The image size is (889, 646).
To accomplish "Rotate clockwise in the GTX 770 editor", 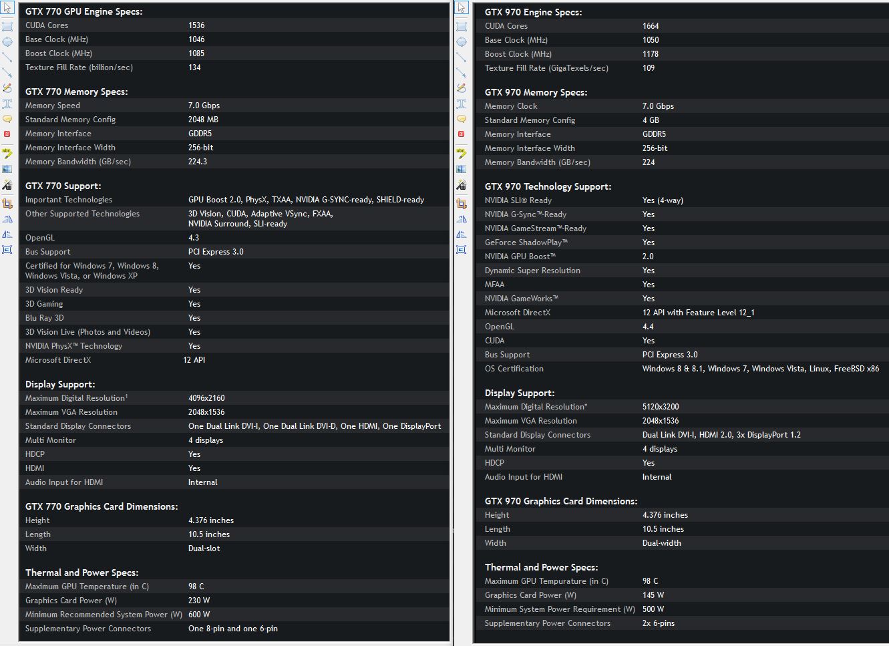I will click(7, 218).
